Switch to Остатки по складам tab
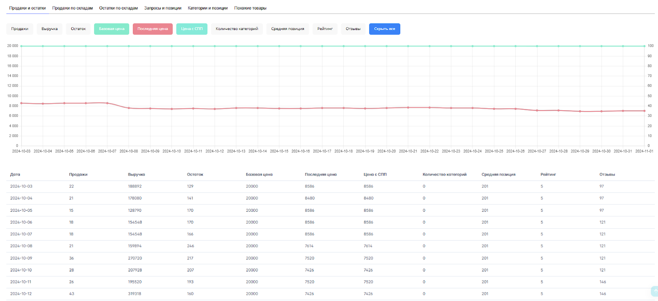The height and width of the screenshot is (301, 658). (118, 8)
